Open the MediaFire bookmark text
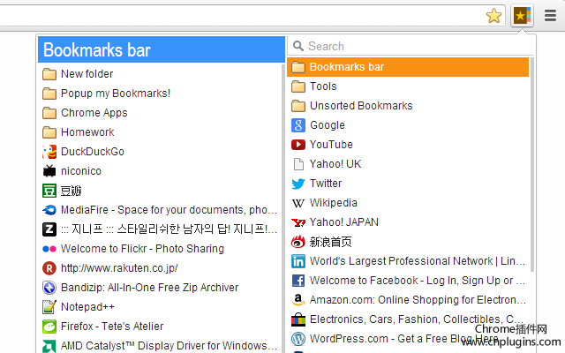565x353 pixels. pyautogui.click(x=169, y=210)
